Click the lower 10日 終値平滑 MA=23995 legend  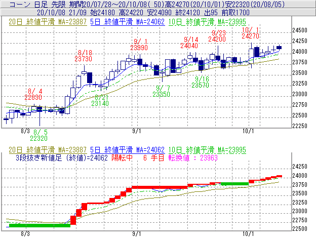click(x=207, y=150)
